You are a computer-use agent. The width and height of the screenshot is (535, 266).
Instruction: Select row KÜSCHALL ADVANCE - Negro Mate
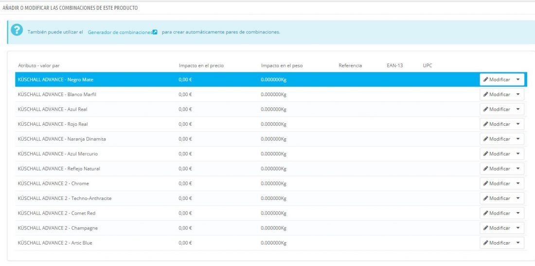(271, 79)
